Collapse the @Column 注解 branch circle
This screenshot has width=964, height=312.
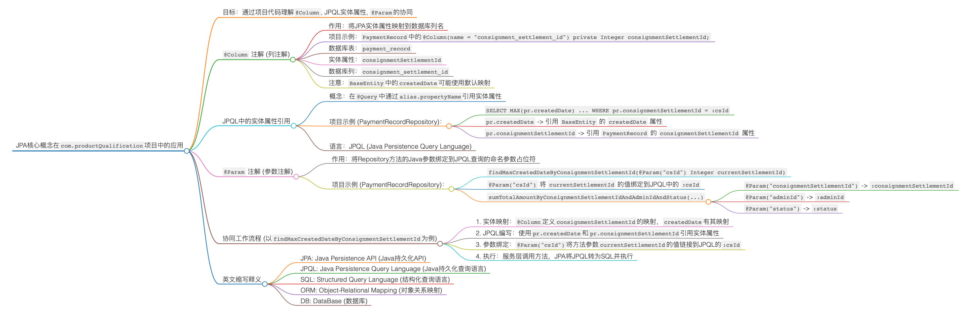pos(293,59)
